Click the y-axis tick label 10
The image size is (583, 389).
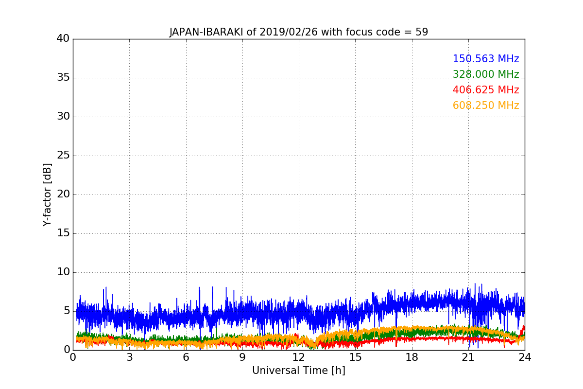pos(63,272)
